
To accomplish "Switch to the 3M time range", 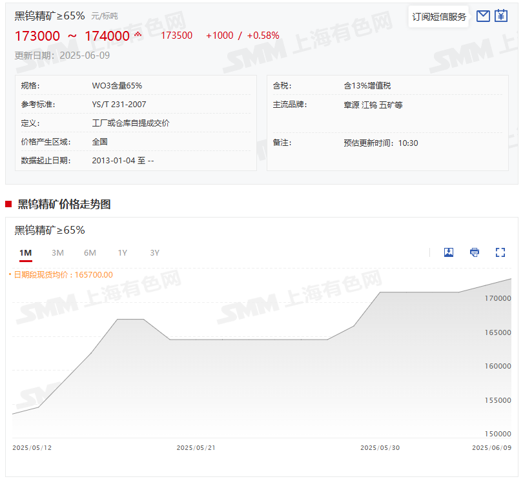I will 57,253.
